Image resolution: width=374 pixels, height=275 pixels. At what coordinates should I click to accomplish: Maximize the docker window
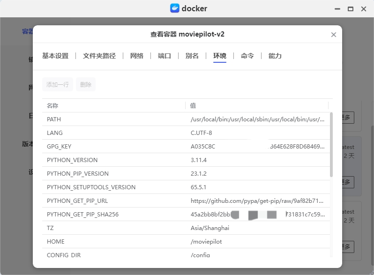pos(351,9)
